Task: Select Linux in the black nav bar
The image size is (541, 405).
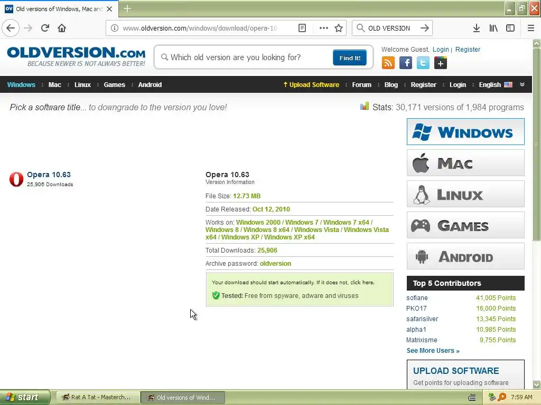Action: (x=82, y=85)
